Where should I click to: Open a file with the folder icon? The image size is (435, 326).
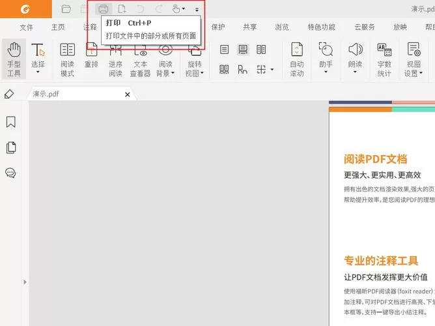click(66, 9)
